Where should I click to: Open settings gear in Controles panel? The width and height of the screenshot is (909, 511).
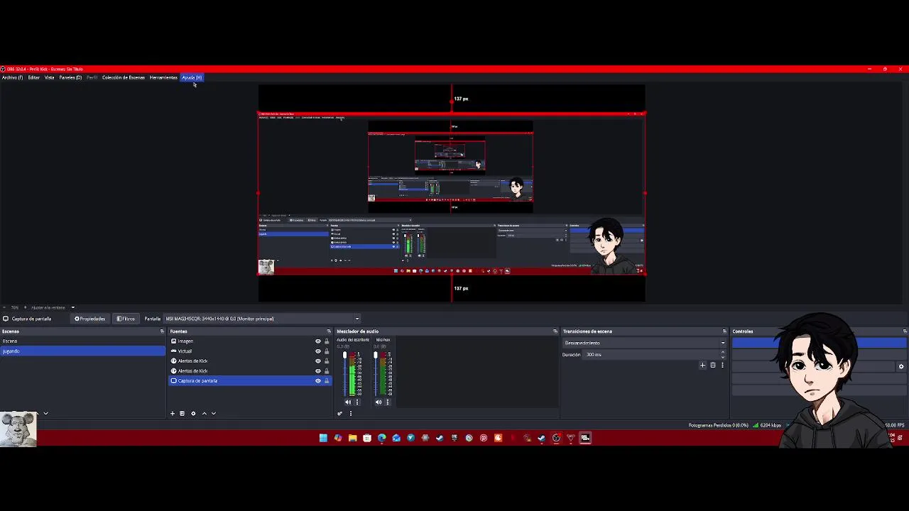(x=901, y=367)
